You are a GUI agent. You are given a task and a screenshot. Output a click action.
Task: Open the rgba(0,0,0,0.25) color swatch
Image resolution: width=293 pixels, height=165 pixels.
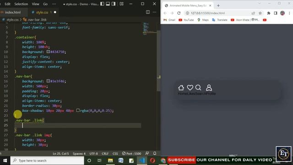pyautogui.click(x=78, y=110)
